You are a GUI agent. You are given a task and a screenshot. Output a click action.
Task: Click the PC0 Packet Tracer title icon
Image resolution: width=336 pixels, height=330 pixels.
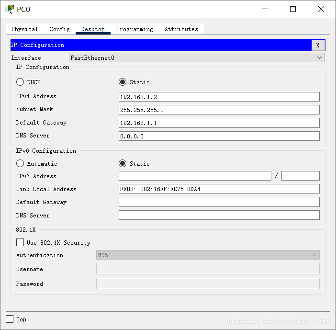tap(10, 9)
